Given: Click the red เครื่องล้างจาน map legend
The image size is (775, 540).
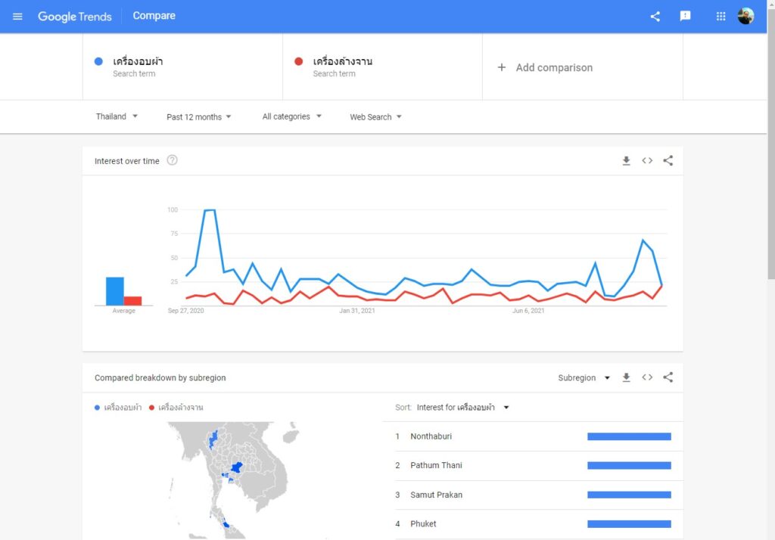Looking at the screenshot, I should 176,408.
